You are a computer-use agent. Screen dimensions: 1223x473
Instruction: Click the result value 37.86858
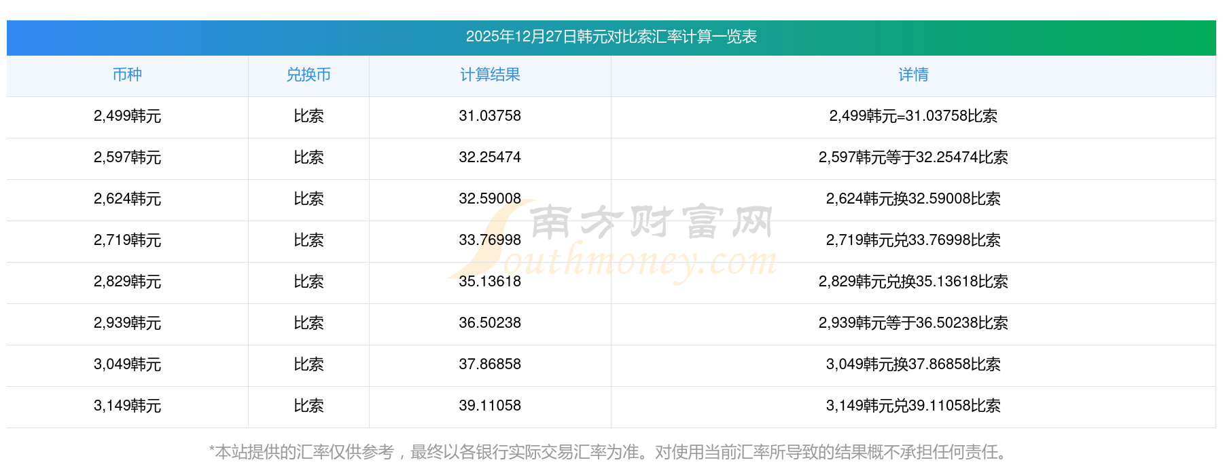[490, 364]
